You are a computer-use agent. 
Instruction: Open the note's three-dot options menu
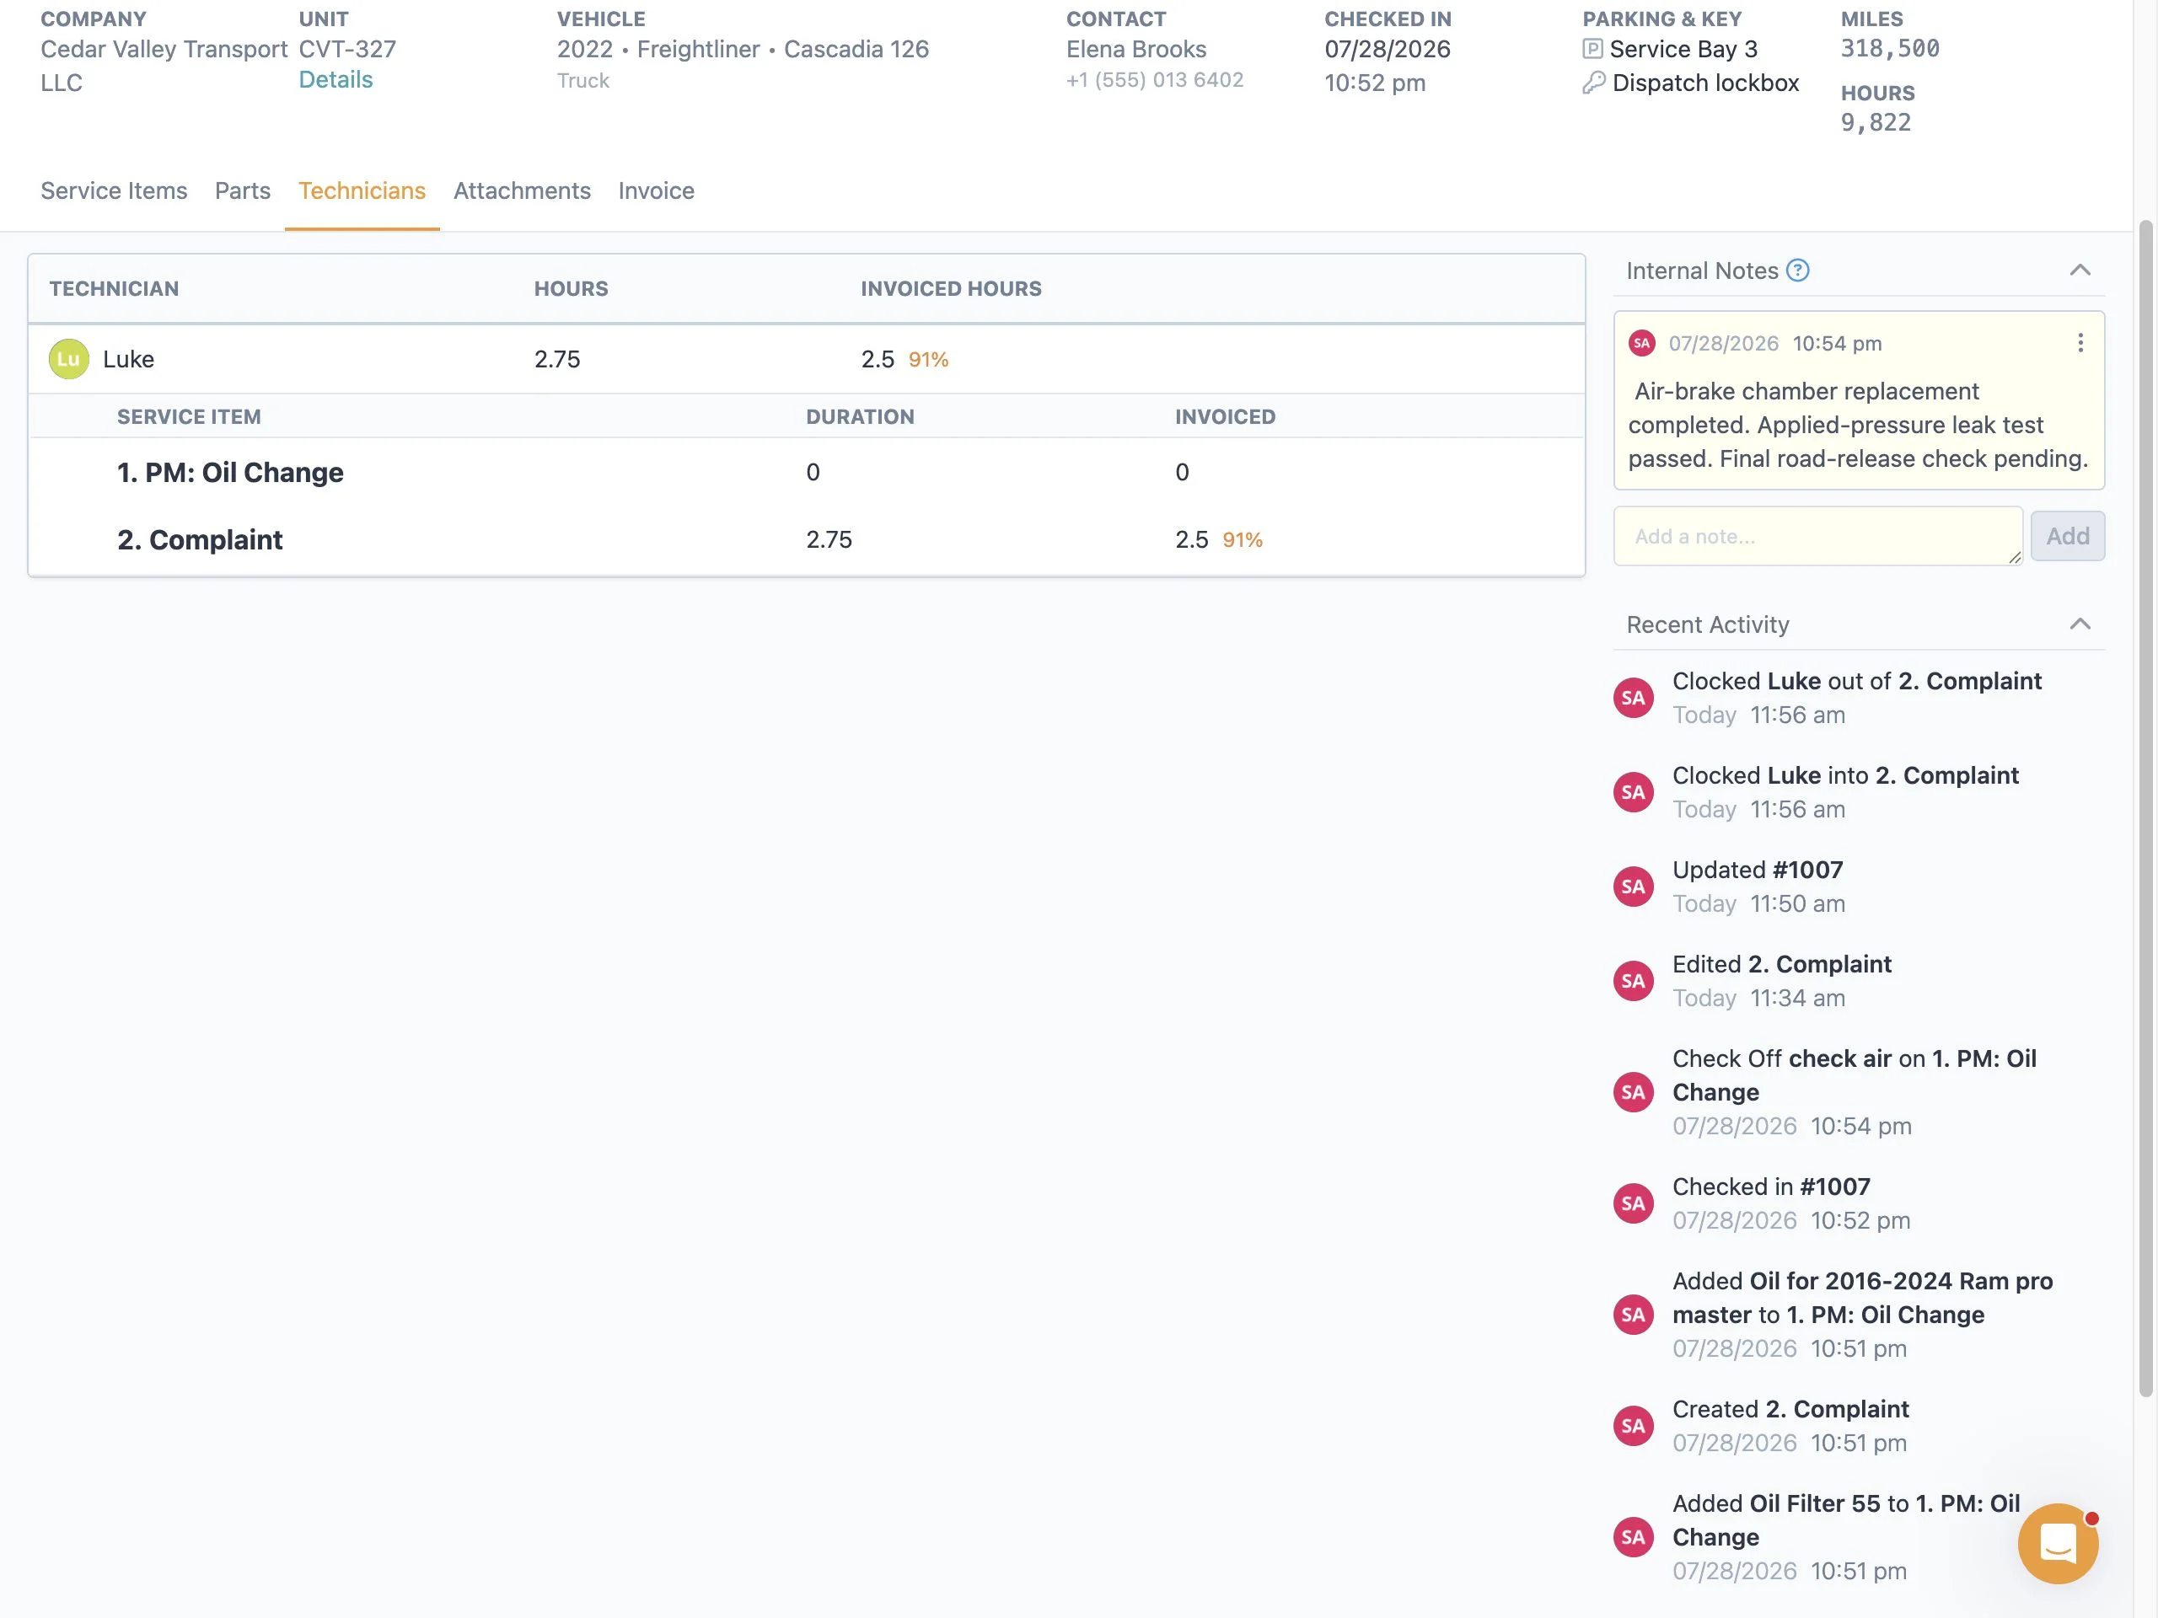click(x=2080, y=342)
